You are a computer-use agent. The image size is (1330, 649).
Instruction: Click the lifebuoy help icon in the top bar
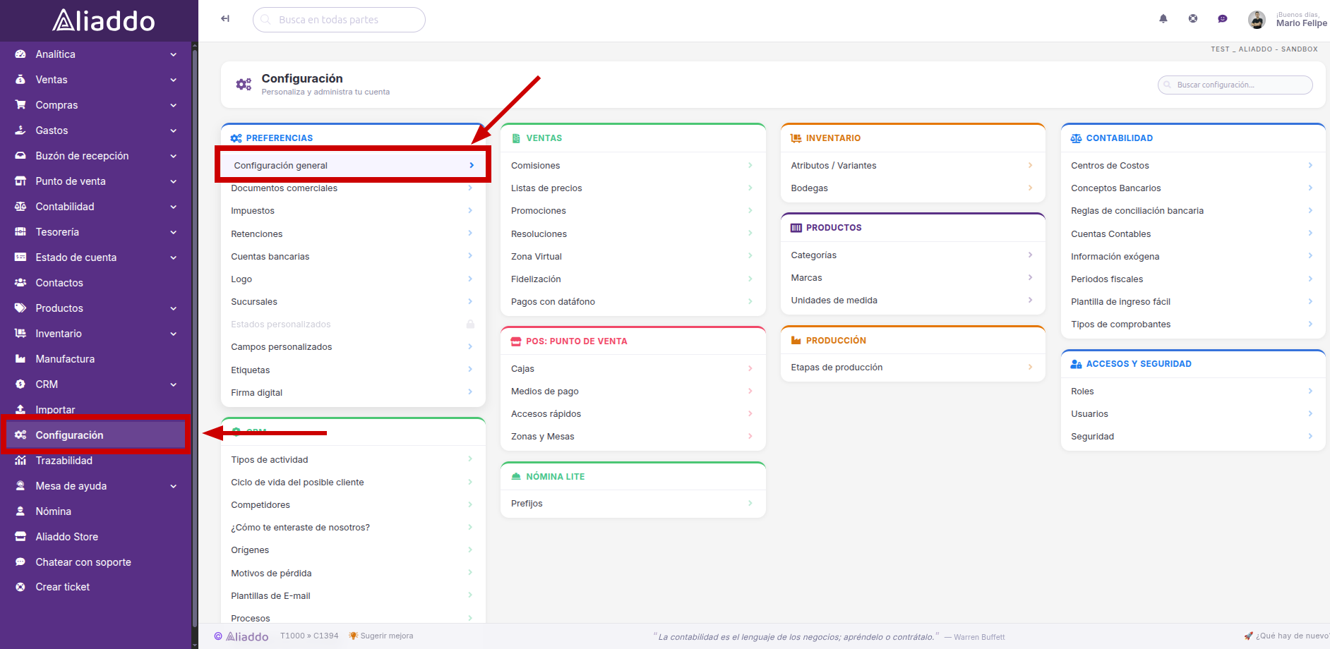pos(1193,19)
